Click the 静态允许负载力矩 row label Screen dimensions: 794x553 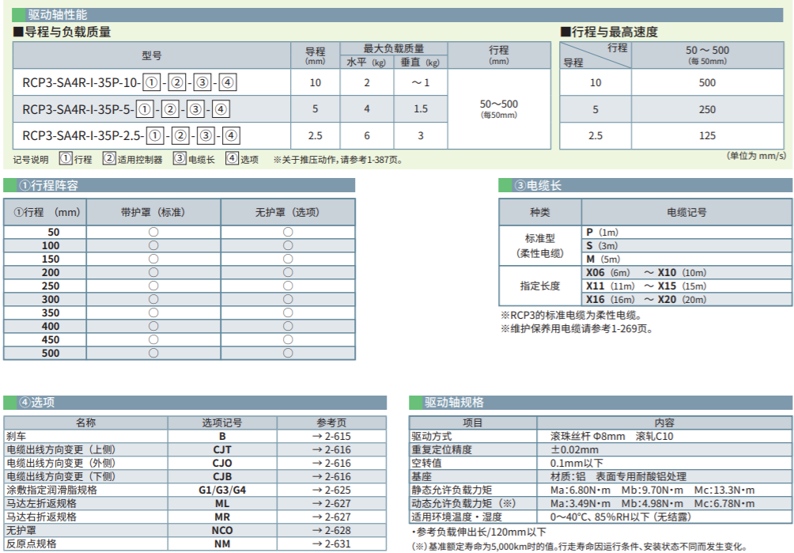tap(452, 491)
